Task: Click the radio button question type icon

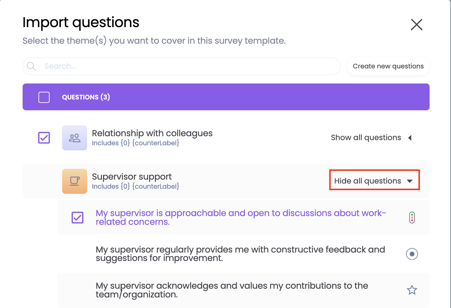Action: click(x=412, y=254)
